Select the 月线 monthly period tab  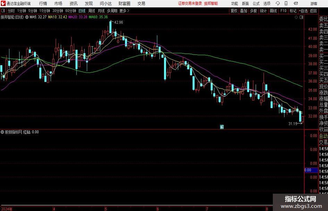pos(101,11)
